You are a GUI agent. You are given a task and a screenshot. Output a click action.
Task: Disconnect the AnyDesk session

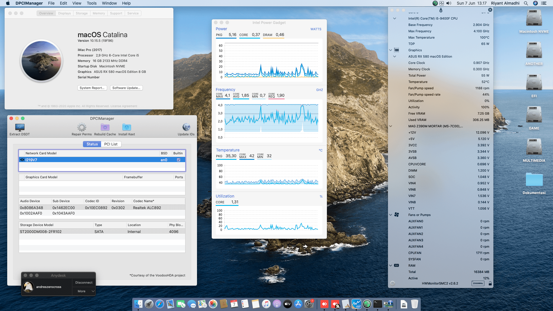[84, 282]
